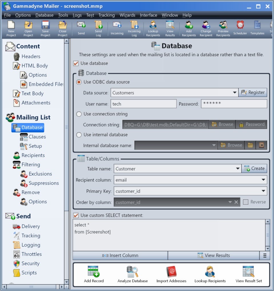Open the Tracking menu

pos(107,15)
